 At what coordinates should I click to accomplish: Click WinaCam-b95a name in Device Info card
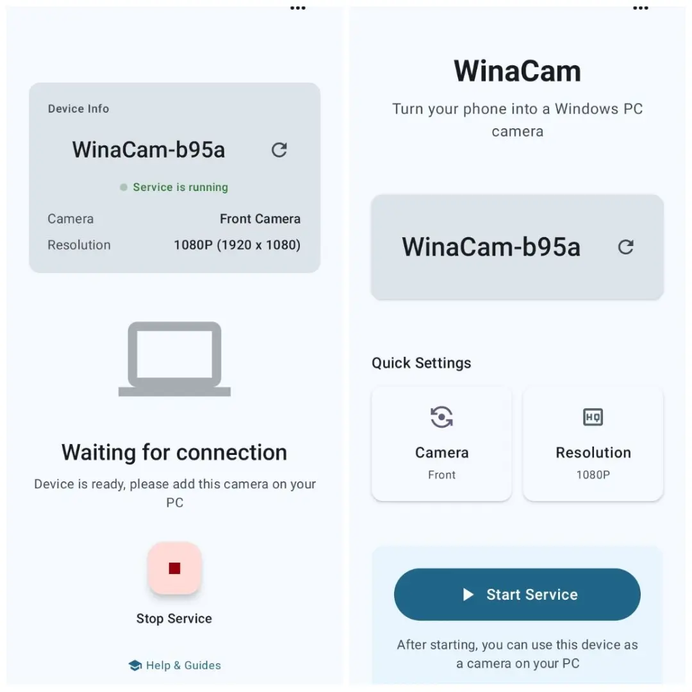click(149, 149)
